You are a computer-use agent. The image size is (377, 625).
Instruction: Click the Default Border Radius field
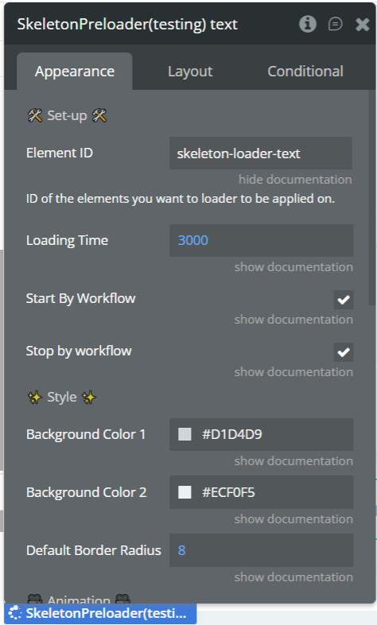[x=262, y=550]
